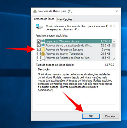The height and width of the screenshot is (128, 127).
Task: Click the padlock icon of Arquivos de Internet Temporários
Action: click(x=43, y=53)
